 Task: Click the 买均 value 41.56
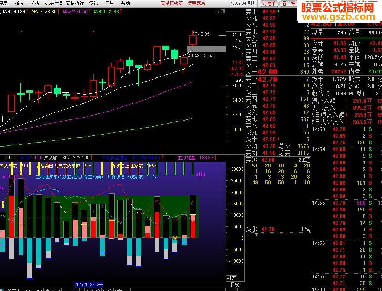point(269,153)
